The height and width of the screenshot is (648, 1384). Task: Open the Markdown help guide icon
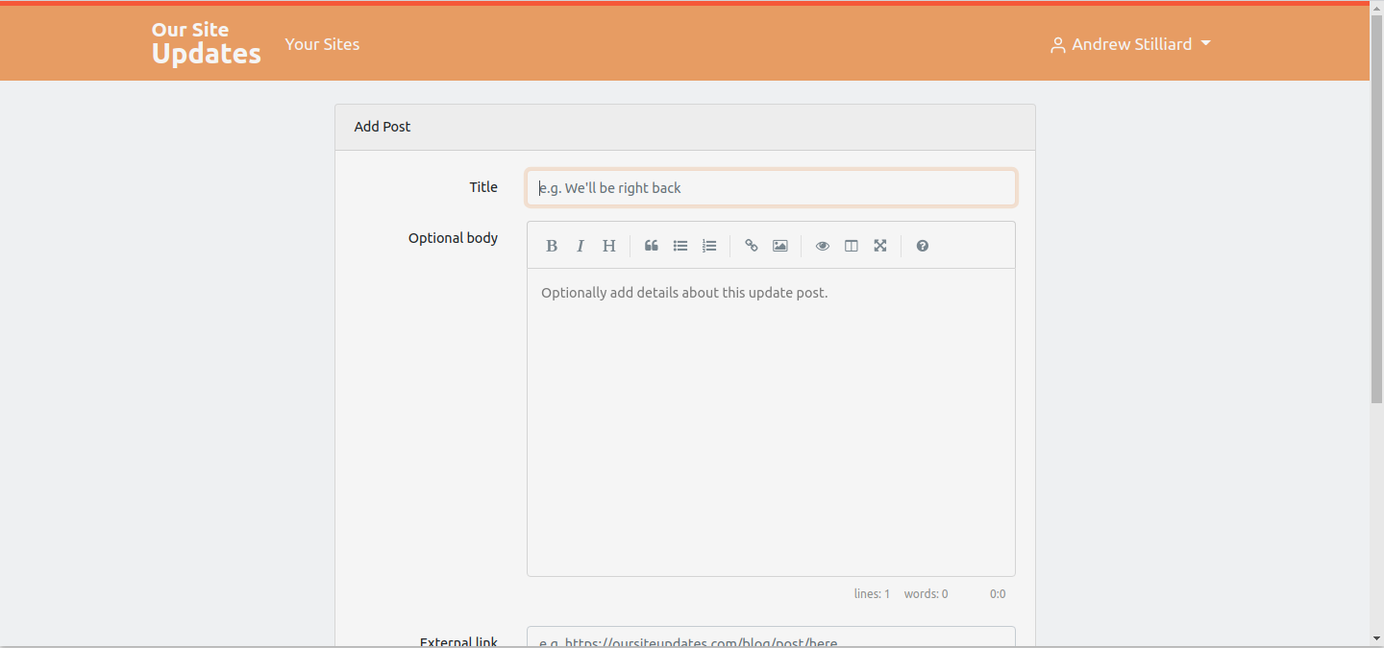tap(923, 246)
